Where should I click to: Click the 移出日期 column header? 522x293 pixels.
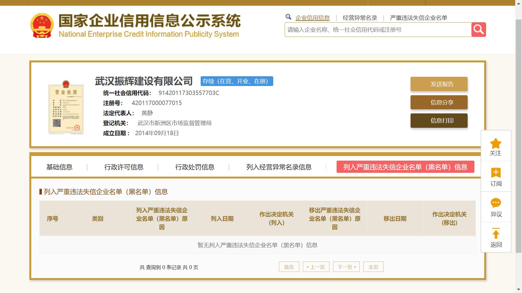(x=395, y=219)
